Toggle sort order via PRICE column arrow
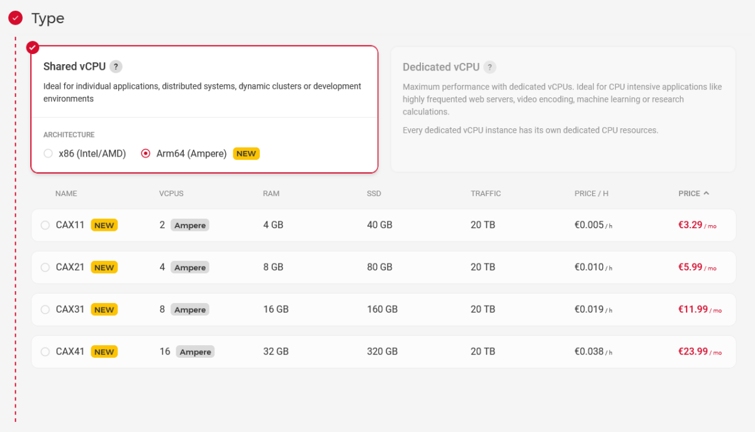The image size is (755, 432). coord(707,193)
